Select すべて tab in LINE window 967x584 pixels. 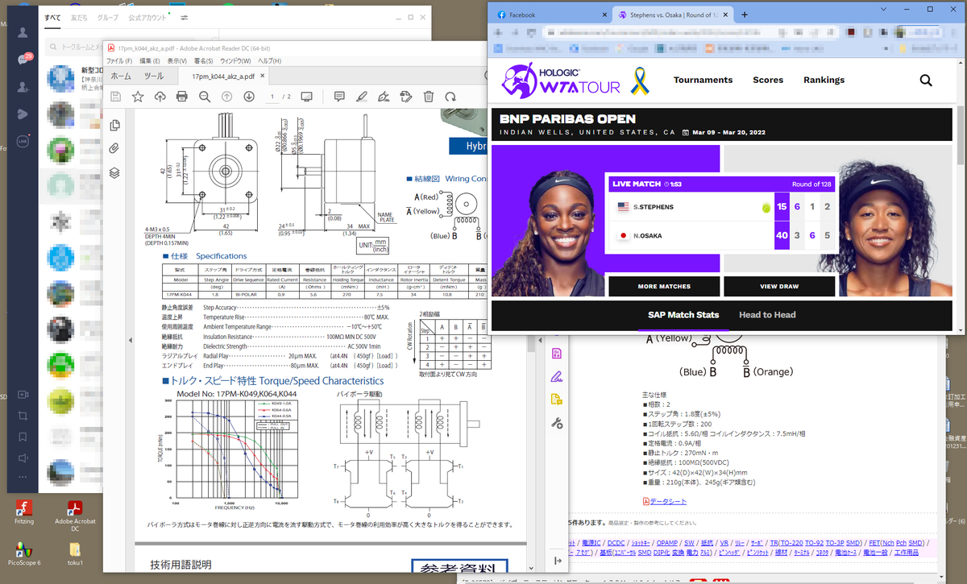point(54,16)
